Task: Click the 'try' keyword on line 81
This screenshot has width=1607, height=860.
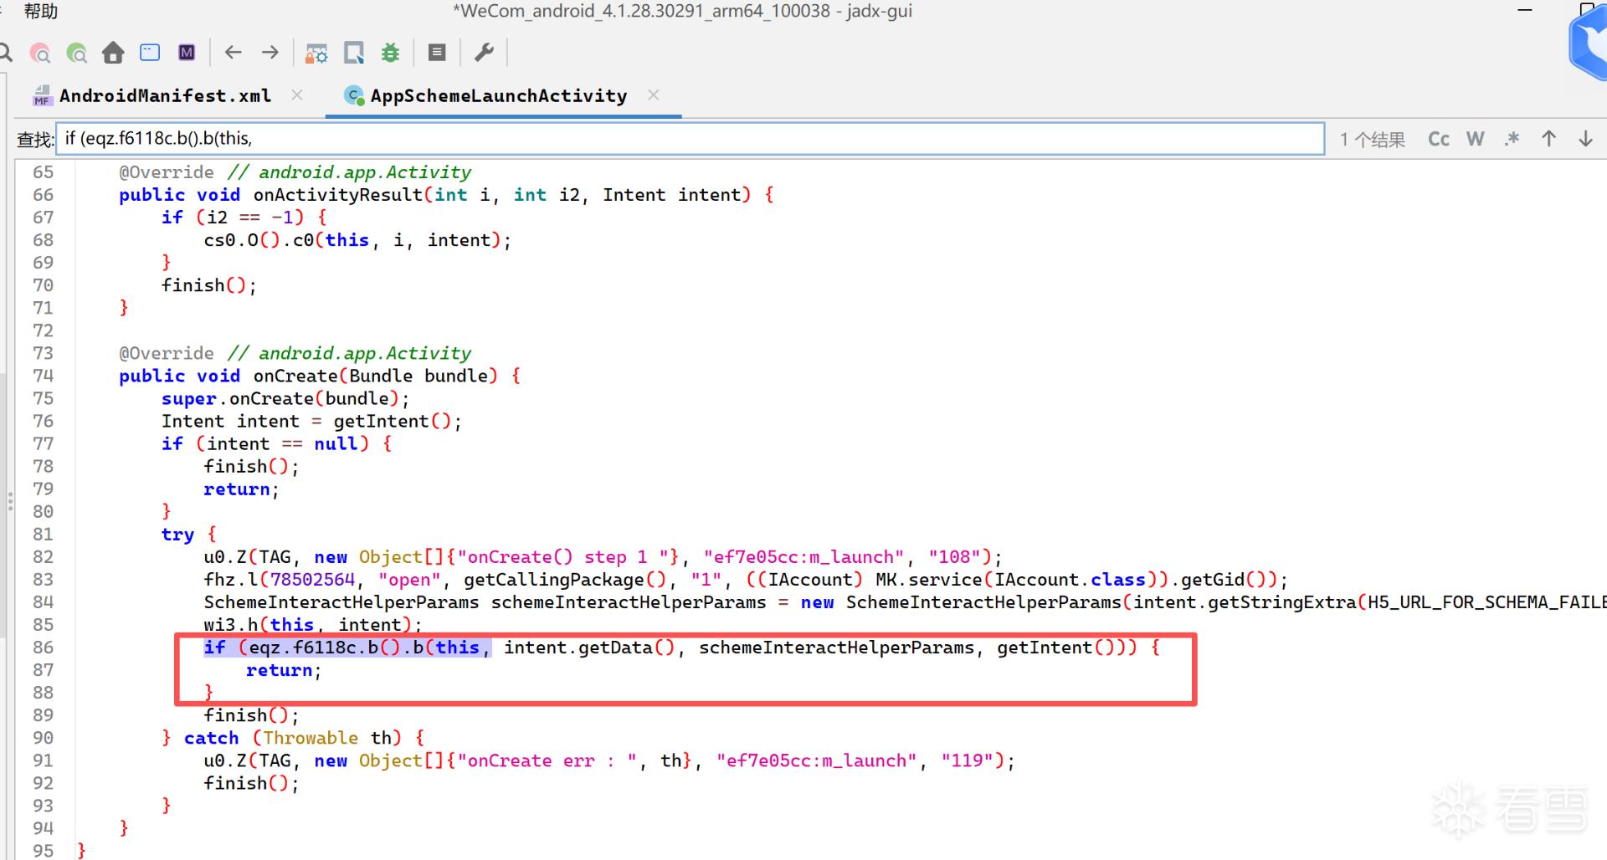Action: [177, 535]
